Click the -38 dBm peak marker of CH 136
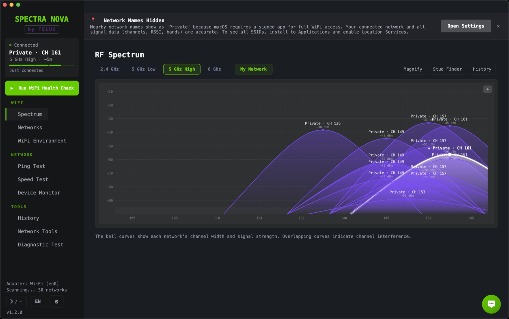The image size is (509, 319). pos(323,130)
